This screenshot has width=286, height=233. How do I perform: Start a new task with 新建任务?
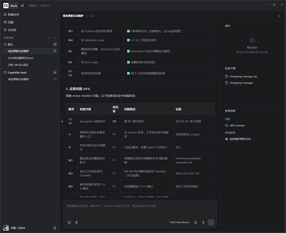click(11, 14)
